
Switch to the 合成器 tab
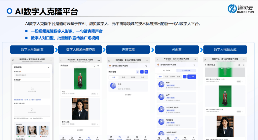click(167, 71)
